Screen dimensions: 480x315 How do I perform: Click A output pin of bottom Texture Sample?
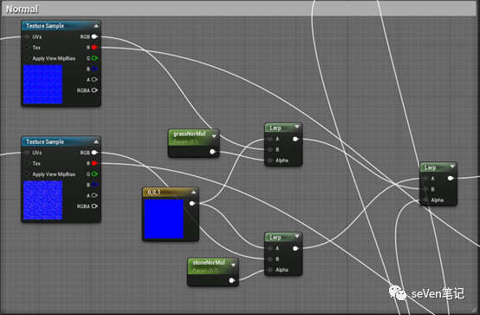(94, 196)
